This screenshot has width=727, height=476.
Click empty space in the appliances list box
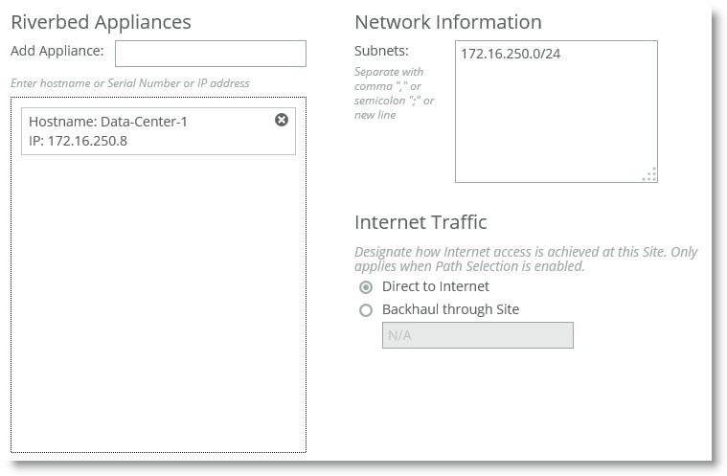coord(158,306)
